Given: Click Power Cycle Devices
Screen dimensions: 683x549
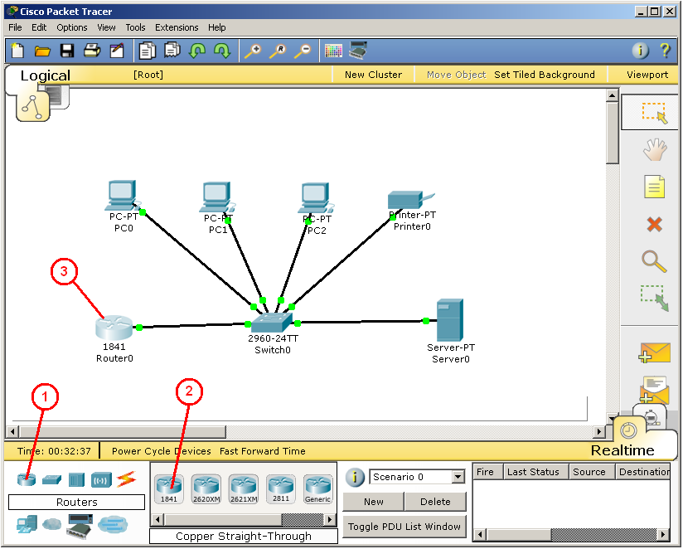Looking at the screenshot, I should coord(161,451).
